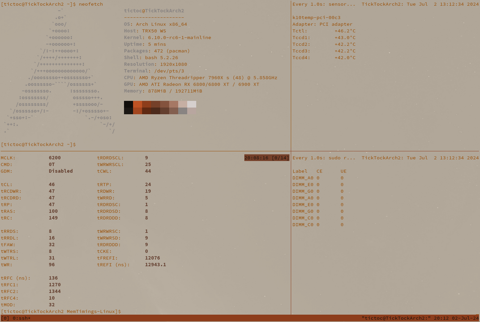The width and height of the screenshot is (480, 322).
Task: Click the k10temp-pci-00c3 sensor name
Action: click(316, 17)
